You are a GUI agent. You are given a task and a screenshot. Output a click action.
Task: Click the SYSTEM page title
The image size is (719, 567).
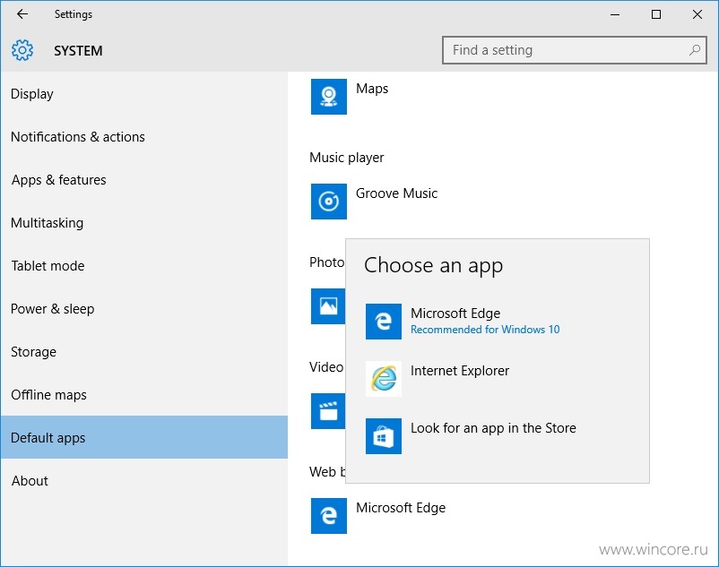click(x=78, y=50)
